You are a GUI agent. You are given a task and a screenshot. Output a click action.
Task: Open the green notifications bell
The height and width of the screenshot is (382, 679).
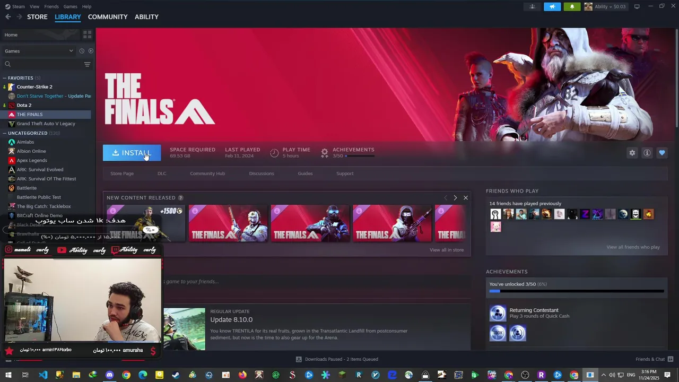click(x=572, y=6)
